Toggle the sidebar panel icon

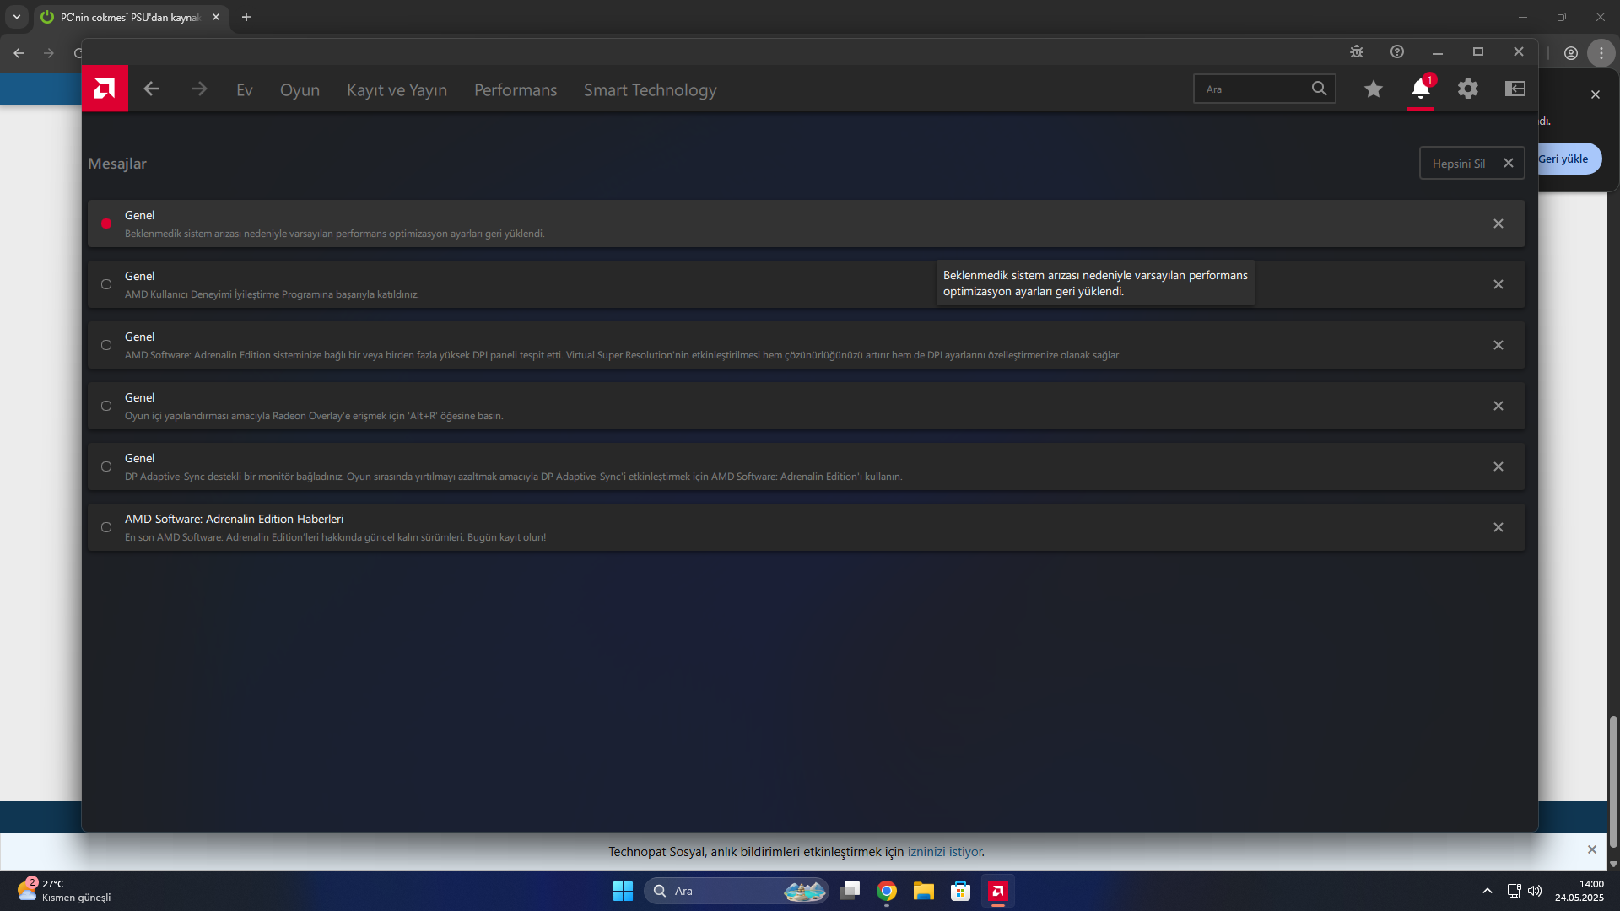tap(1515, 89)
